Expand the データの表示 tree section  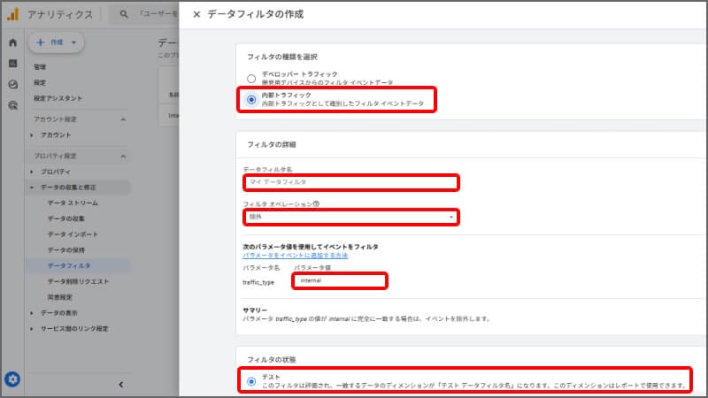point(32,312)
